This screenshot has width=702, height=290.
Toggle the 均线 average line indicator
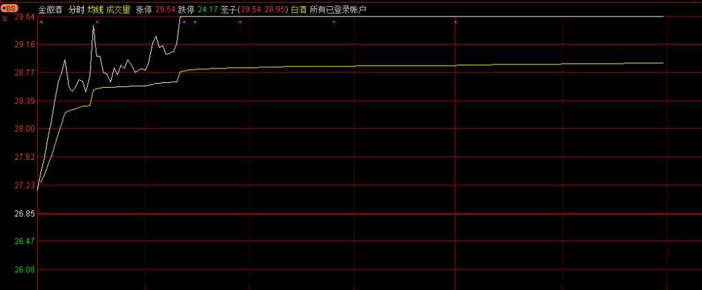(x=95, y=10)
